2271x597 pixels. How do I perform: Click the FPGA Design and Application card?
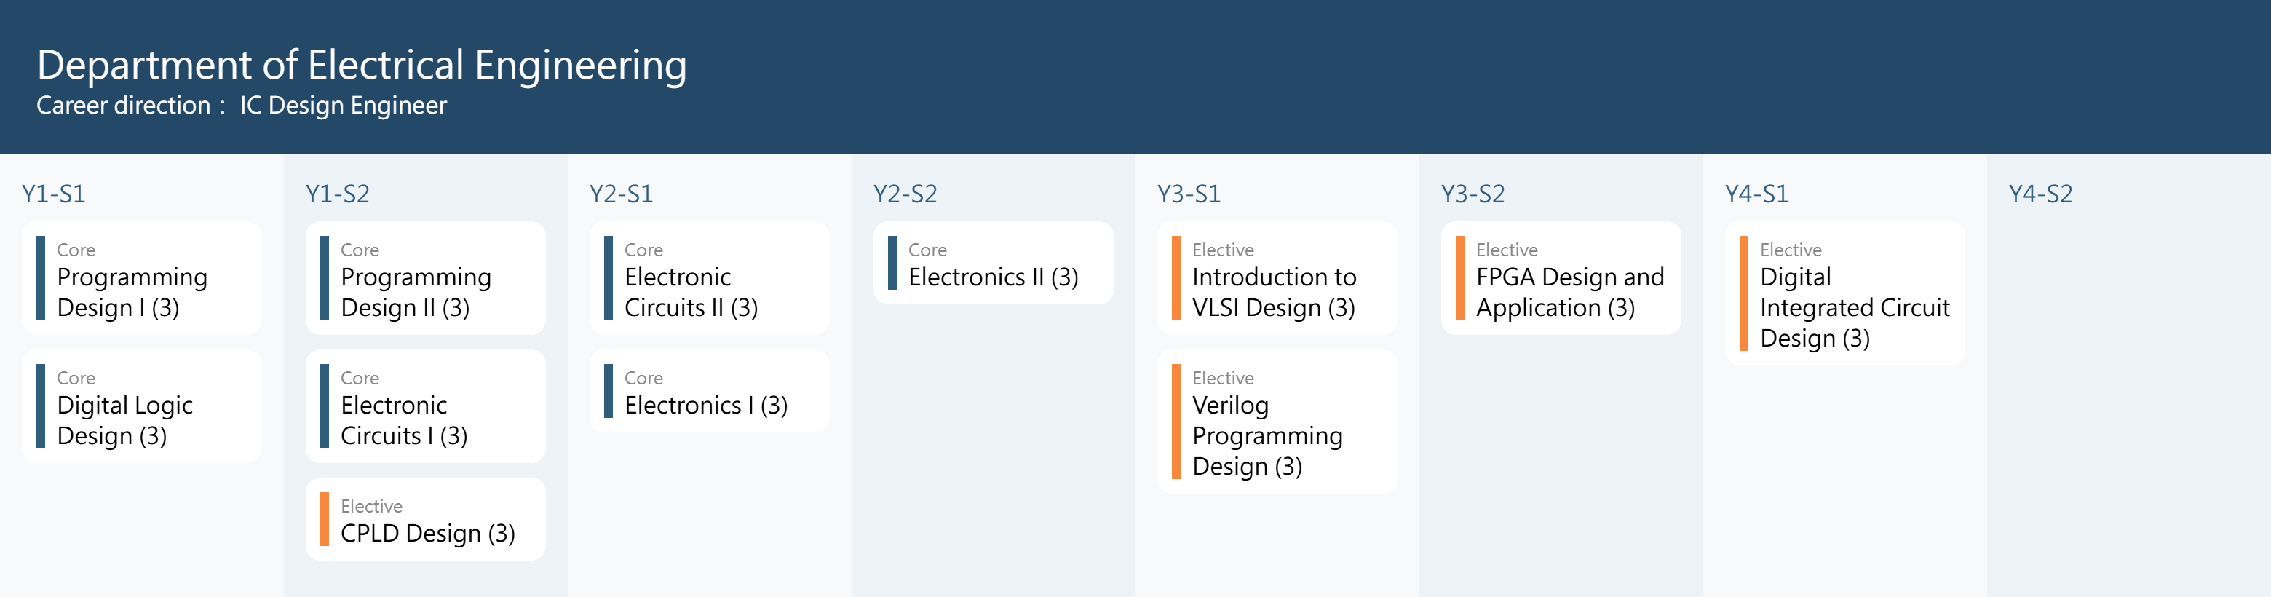1561,279
